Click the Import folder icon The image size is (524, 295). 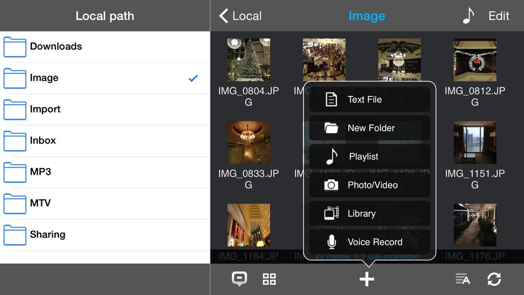pos(15,109)
